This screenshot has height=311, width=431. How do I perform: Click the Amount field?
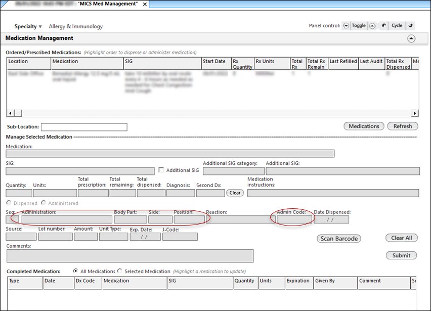click(x=86, y=237)
